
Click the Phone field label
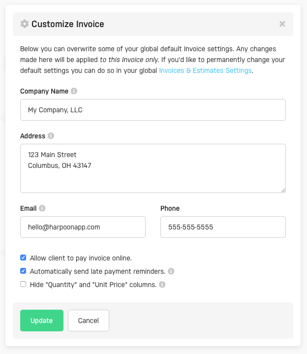pos(170,208)
